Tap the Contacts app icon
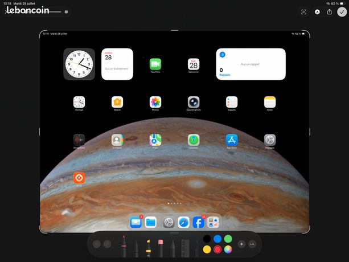 coord(117,140)
